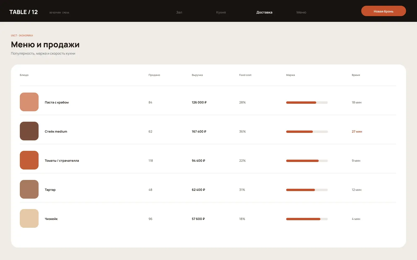
Task: Click the 62 400 ₽ revenue value
Action: (x=198, y=190)
